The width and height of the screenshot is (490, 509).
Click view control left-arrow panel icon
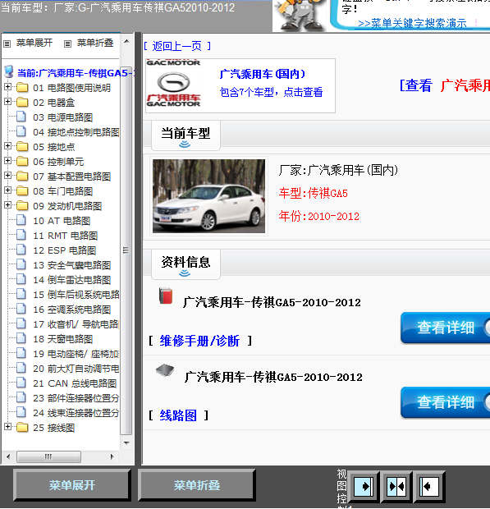[429, 486]
